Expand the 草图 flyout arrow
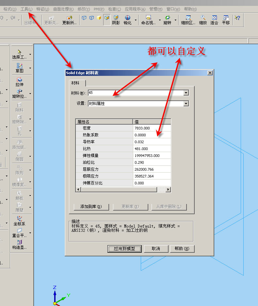This screenshot has height=306, width=258. pyautogui.click(x=30, y=68)
